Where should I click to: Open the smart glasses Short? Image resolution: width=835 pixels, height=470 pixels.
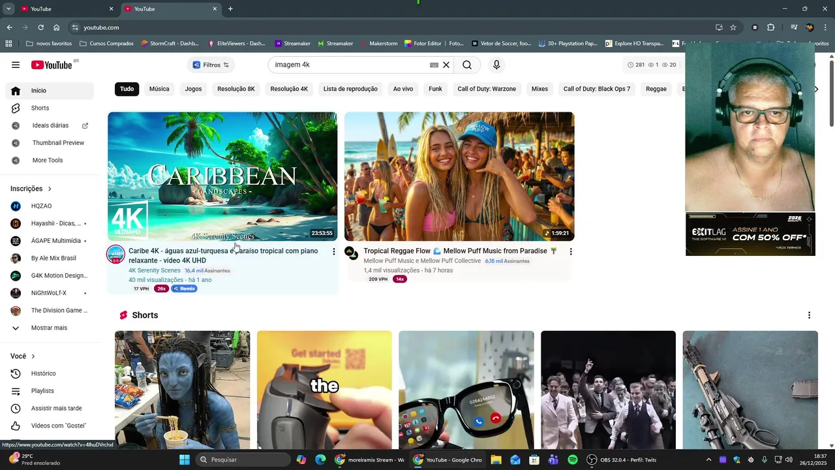pos(466,390)
